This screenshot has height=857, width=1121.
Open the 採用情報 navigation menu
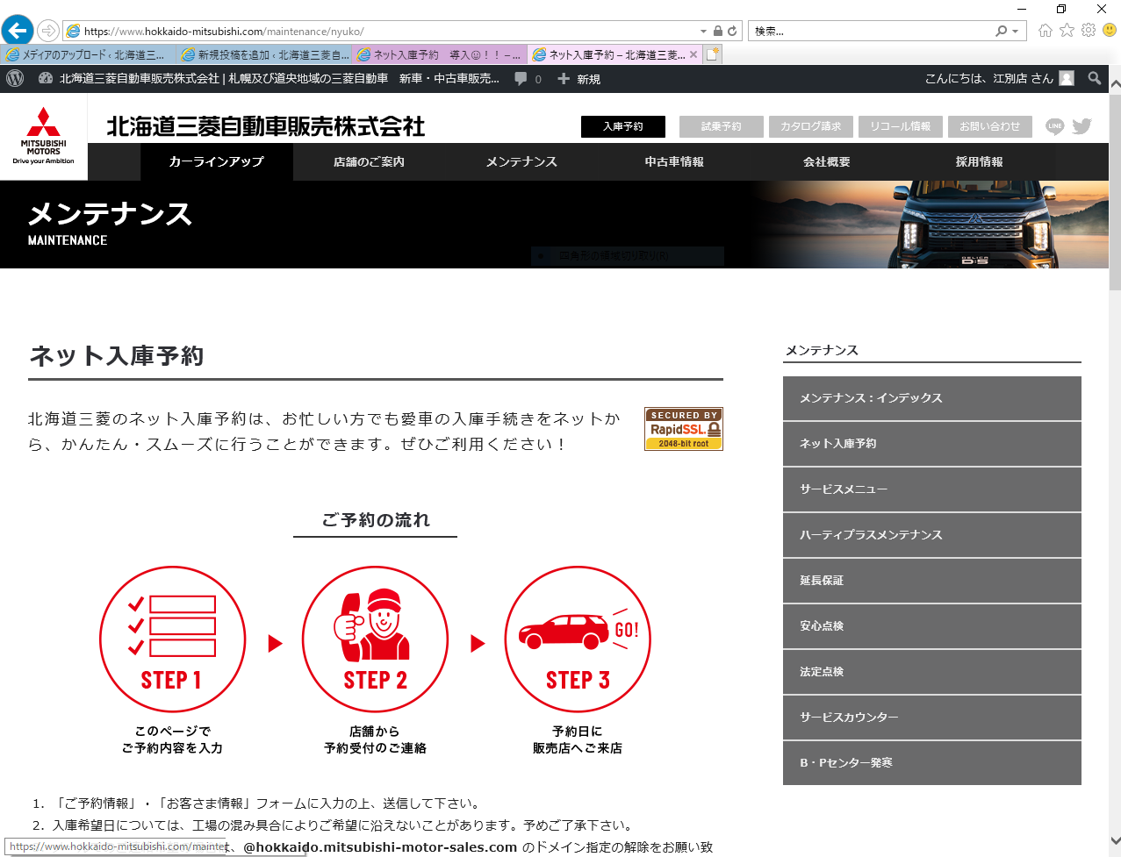click(x=980, y=161)
